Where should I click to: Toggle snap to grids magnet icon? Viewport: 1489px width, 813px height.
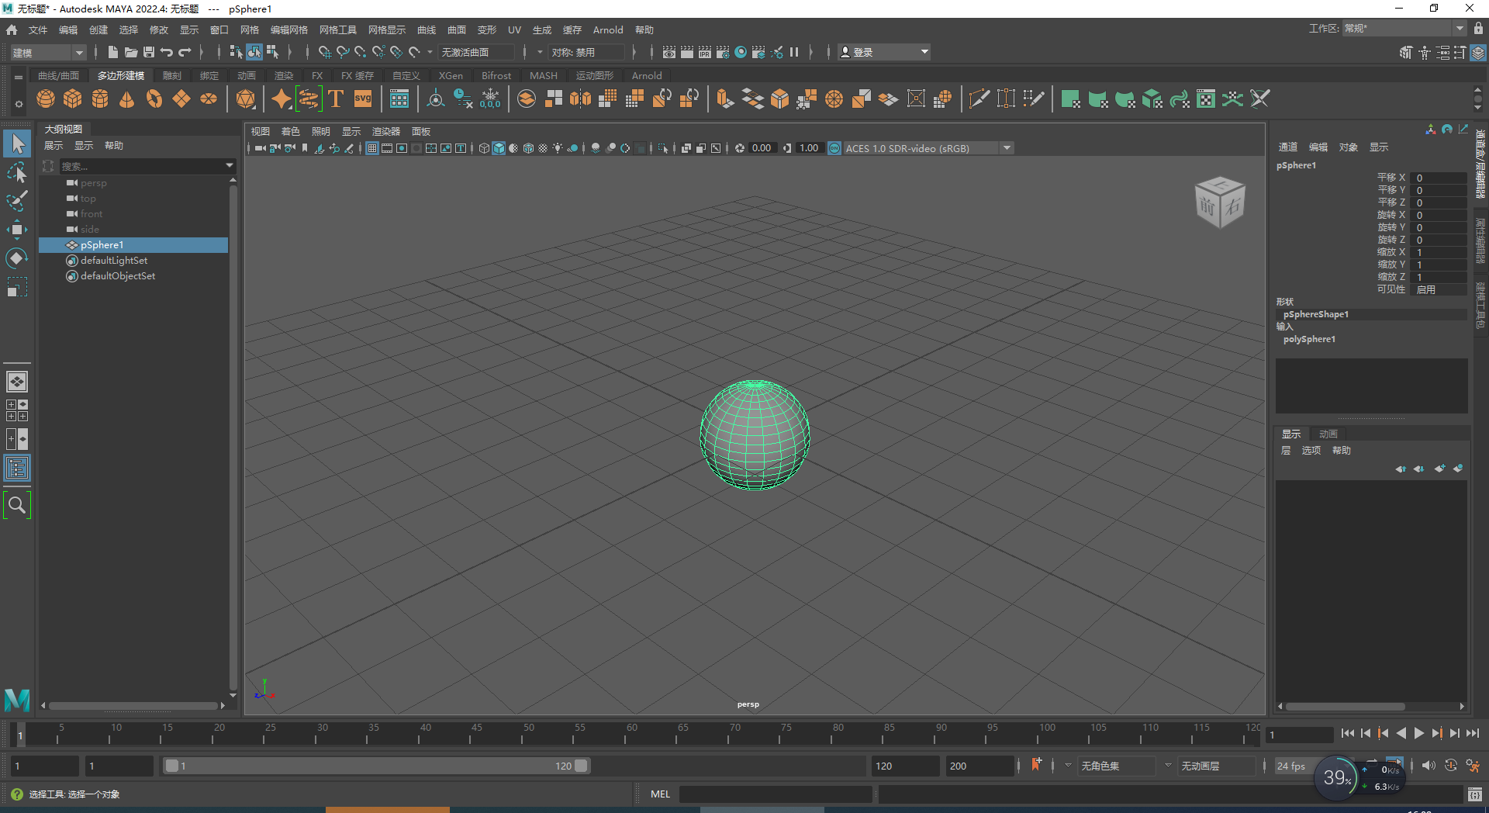pyautogui.click(x=324, y=52)
